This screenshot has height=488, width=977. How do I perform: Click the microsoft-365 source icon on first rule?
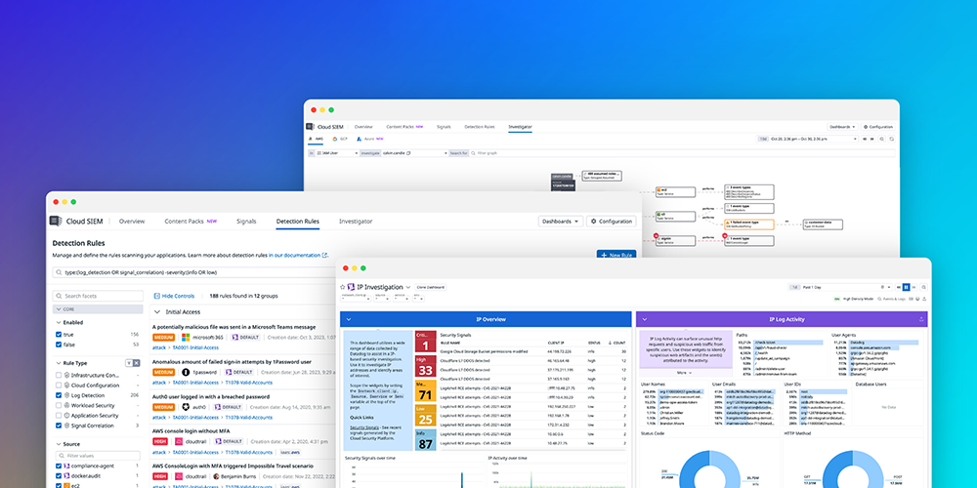click(x=186, y=338)
